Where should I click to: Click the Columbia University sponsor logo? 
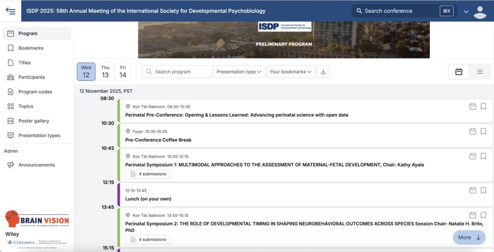click(37, 243)
